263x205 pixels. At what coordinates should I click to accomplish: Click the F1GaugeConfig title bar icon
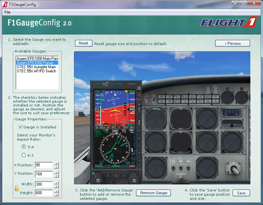(x=5, y=4)
